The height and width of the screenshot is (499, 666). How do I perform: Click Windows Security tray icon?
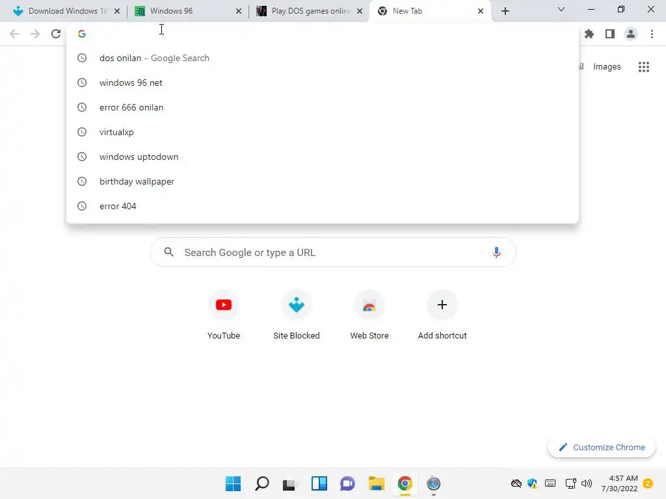coord(532,483)
